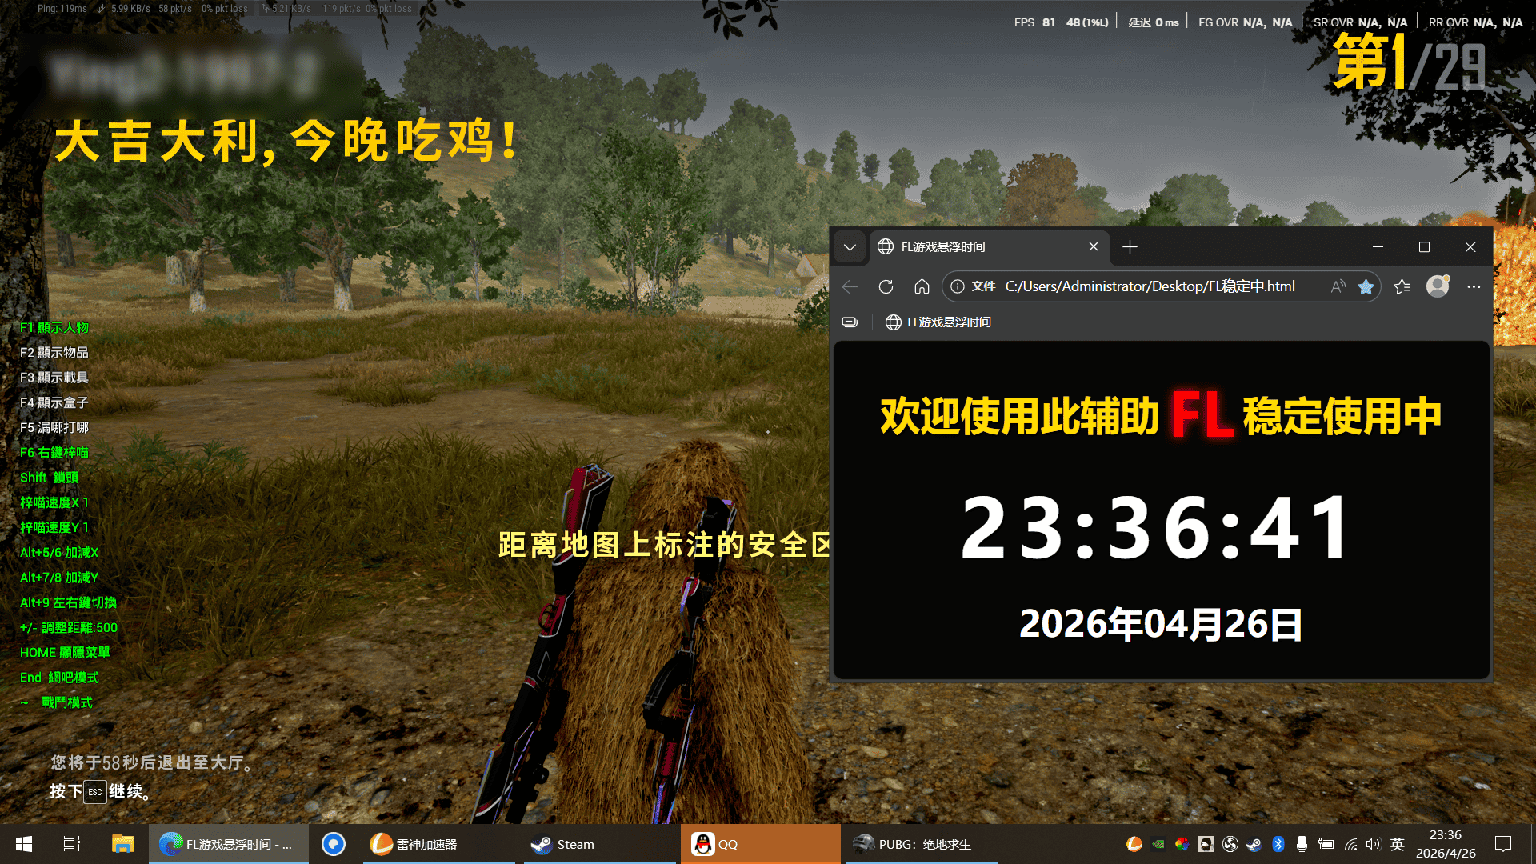1536x864 pixels.
Task: Click the site info icon beside 文件
Action: coord(958,286)
